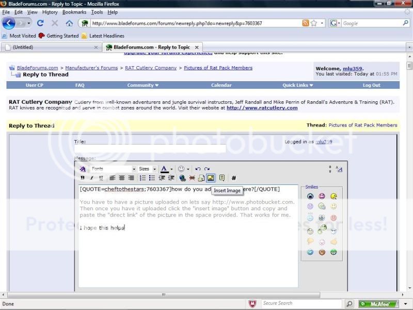Image resolution: width=413 pixels, height=310 pixels.
Task: Align message text right
Action: click(x=131, y=178)
